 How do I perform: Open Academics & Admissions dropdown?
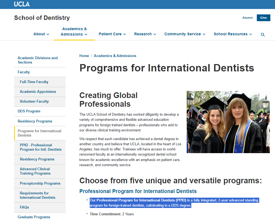(74, 31)
